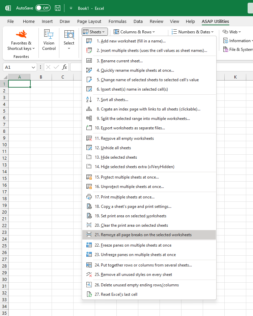Click Quickly rename multiple sheets icon
The image size is (253, 316).
(89, 70)
